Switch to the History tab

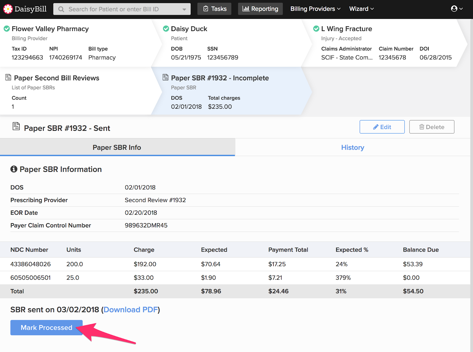[352, 147]
